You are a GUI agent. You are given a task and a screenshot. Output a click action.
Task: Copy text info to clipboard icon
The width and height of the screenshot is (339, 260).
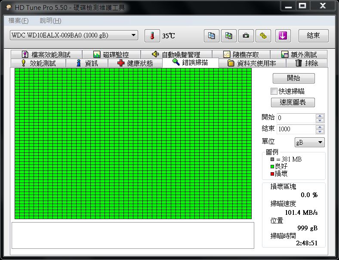211,36
